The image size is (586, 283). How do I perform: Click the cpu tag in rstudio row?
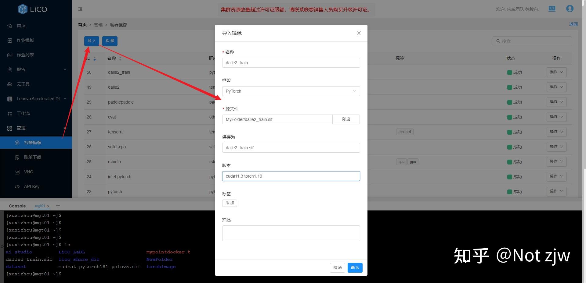[x=401, y=162]
